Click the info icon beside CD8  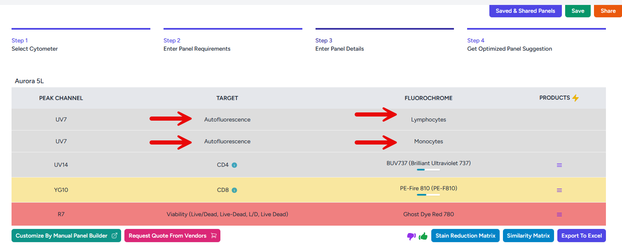(234, 190)
